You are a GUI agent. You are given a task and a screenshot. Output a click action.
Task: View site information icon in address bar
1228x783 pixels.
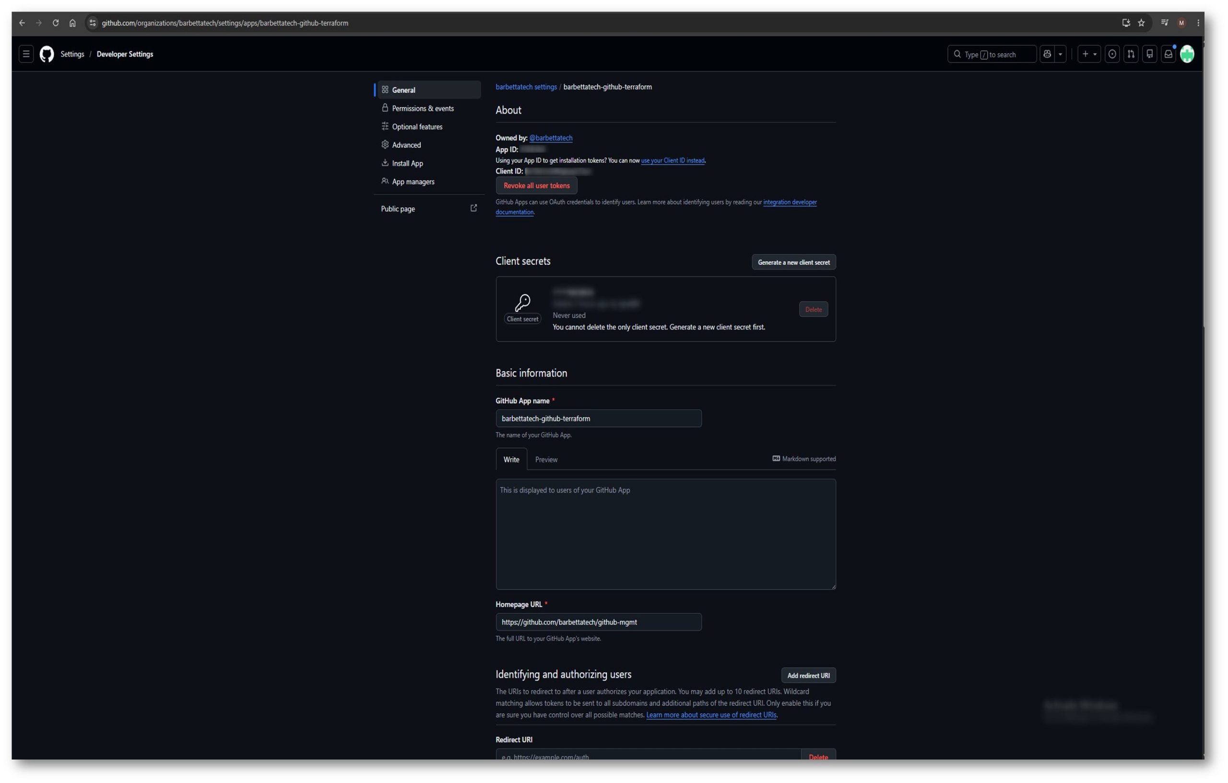point(92,23)
